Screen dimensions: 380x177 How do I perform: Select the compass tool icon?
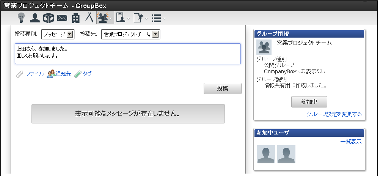coord(89,18)
